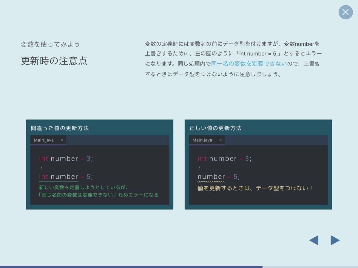Image resolution: width=358 pixels, height=268 pixels.
Task: Advance to the next slide arrow
Action: click(335, 240)
